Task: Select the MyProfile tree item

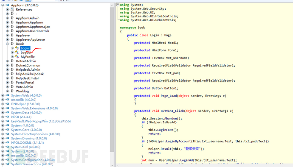Action: 28,57
